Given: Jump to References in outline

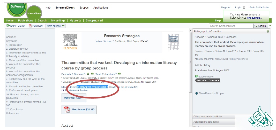Looking at the screenshot, I should click(12, 113).
